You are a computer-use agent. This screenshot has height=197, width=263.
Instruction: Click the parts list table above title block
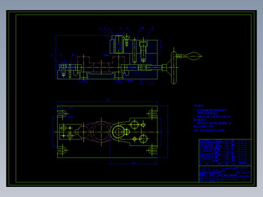[x=225, y=153]
